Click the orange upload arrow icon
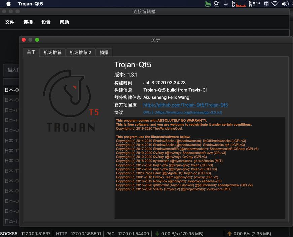This screenshot has width=293, height=237. (x=230, y=234)
